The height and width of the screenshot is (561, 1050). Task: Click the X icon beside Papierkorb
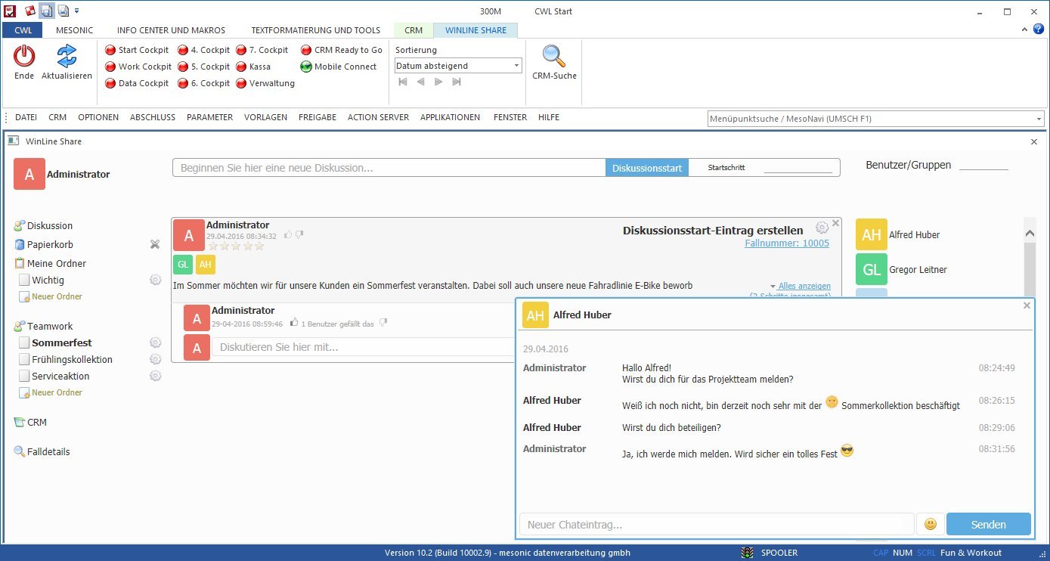point(155,244)
